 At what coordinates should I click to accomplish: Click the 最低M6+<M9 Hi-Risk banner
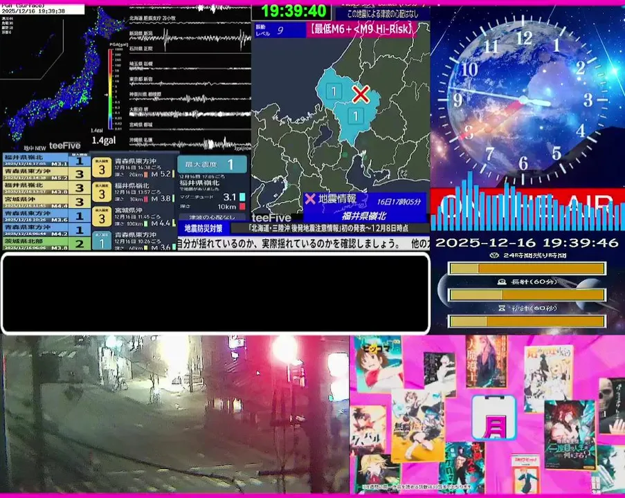tap(361, 29)
